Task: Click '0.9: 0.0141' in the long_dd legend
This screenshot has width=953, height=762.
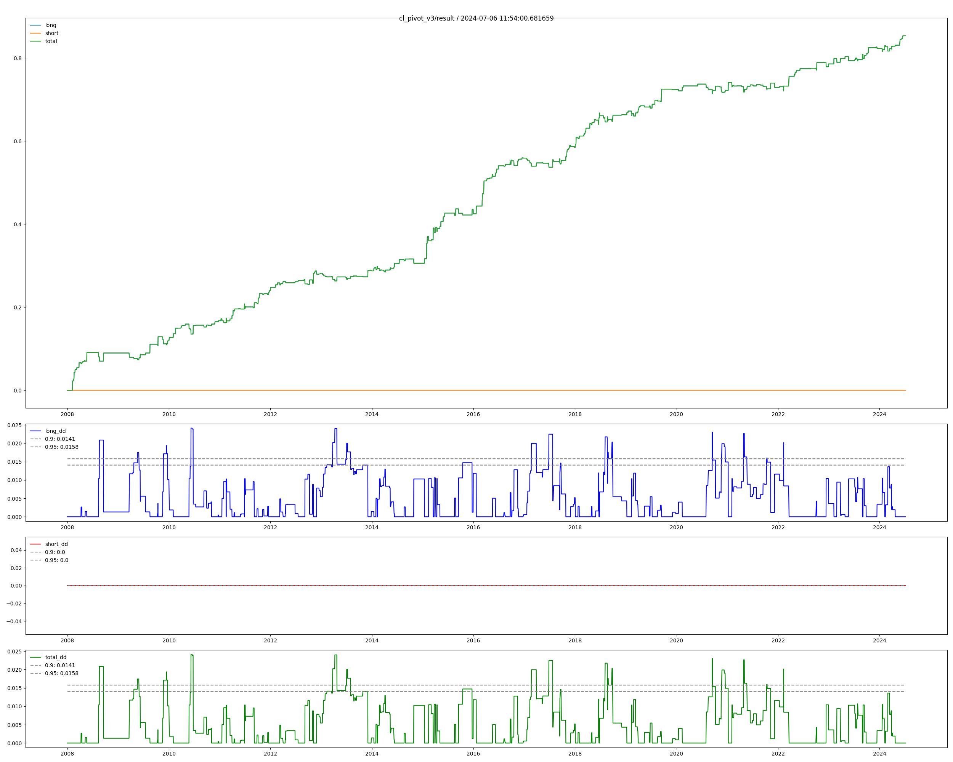Action: click(x=60, y=439)
